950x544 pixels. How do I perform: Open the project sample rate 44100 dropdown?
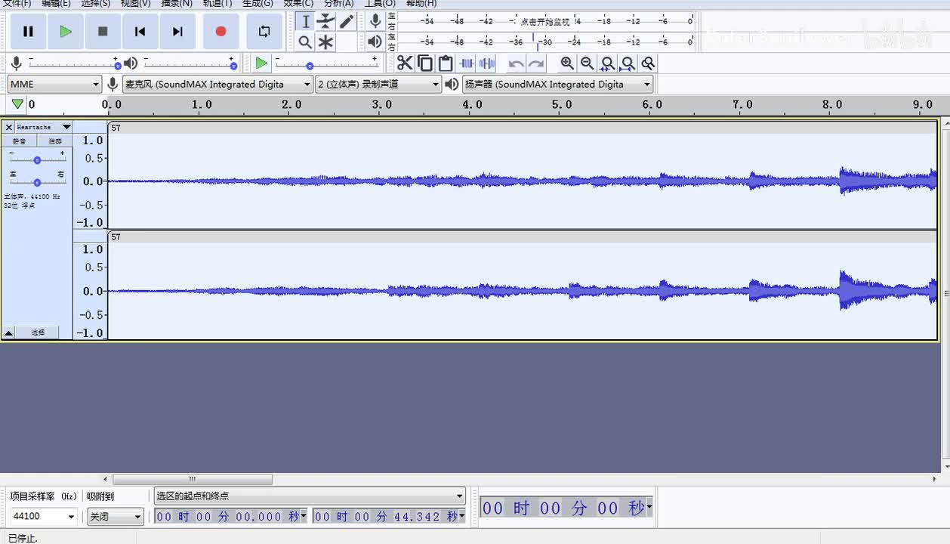click(43, 517)
